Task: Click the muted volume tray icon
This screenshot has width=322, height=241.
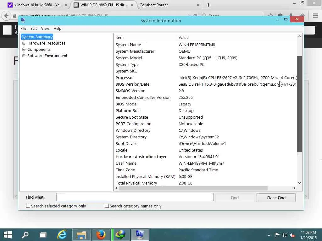Action: (x=292, y=235)
